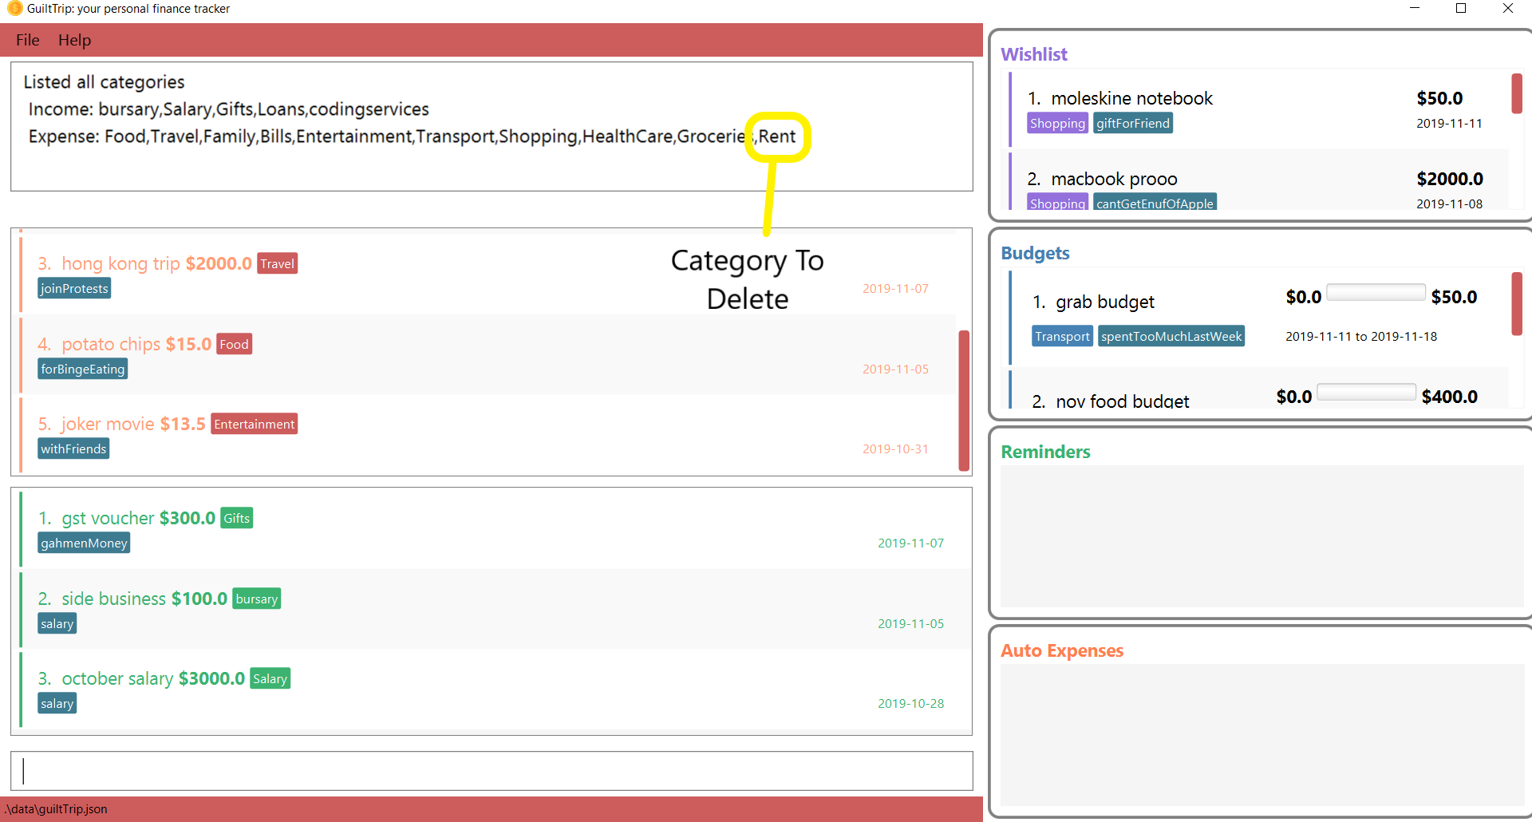Click the Rent category in the expense list
This screenshot has width=1532, height=822.
777,136
